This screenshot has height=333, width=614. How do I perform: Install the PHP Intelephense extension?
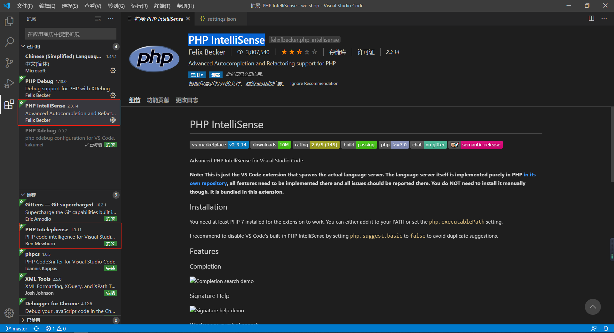pyautogui.click(x=110, y=244)
